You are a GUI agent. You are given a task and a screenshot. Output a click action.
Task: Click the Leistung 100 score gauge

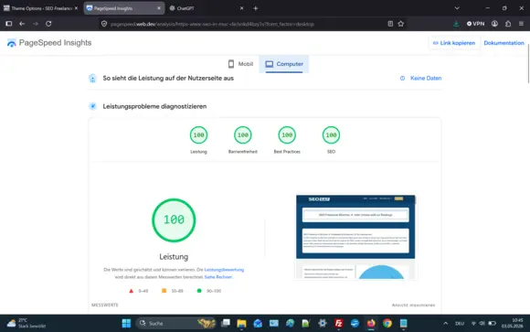coord(198,135)
